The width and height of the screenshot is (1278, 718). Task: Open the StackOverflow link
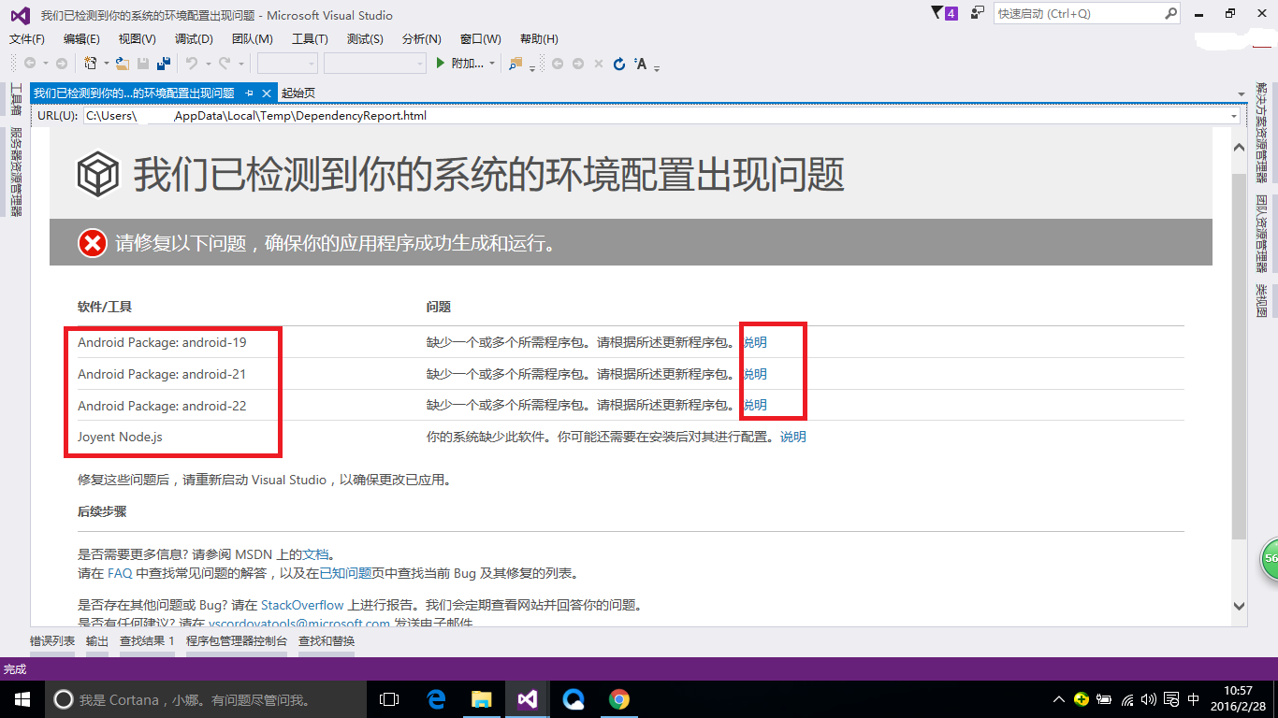302,606
